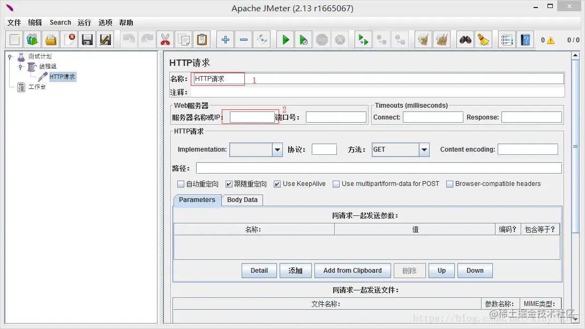Click the 服务器名称或IP input field
585x329 pixels.
coord(252,117)
